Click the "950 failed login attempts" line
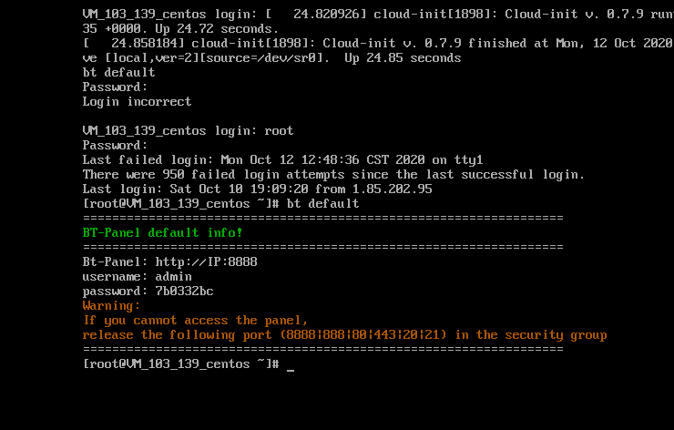This screenshot has width=674, height=430. click(x=333, y=174)
